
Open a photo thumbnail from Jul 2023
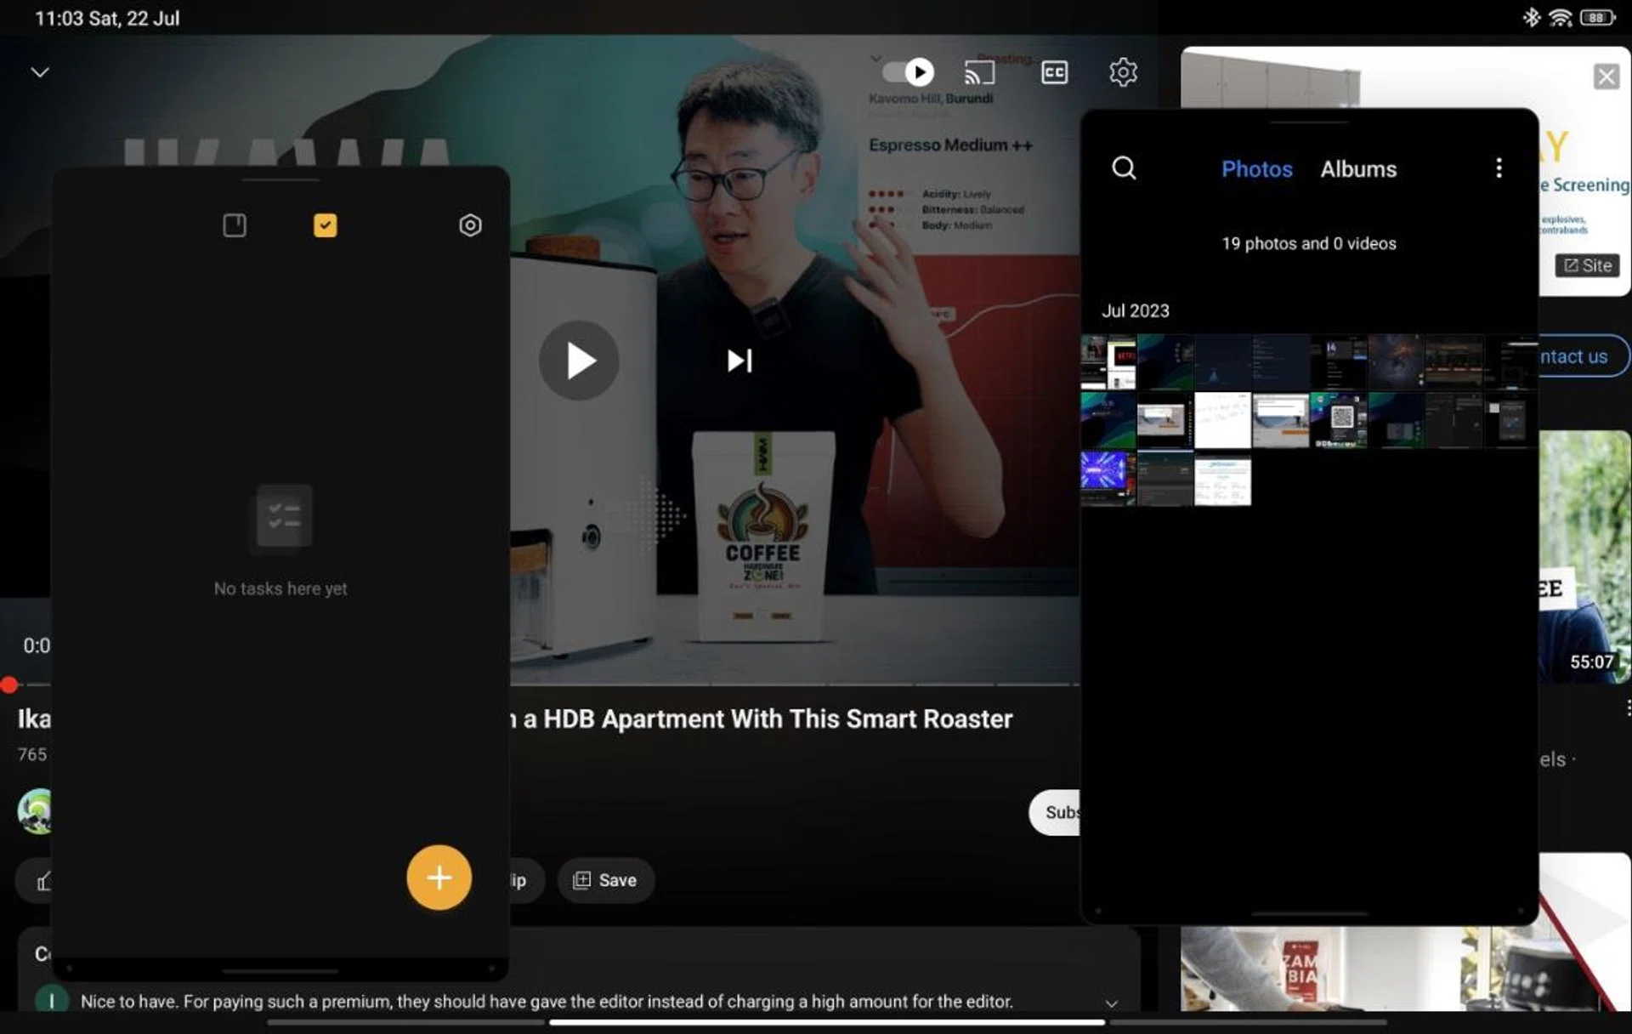pos(1107,361)
